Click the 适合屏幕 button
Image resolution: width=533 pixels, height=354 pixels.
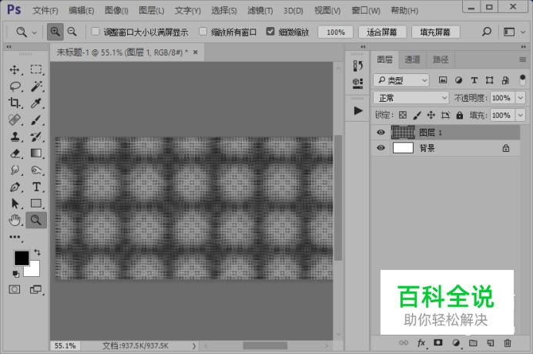point(382,32)
